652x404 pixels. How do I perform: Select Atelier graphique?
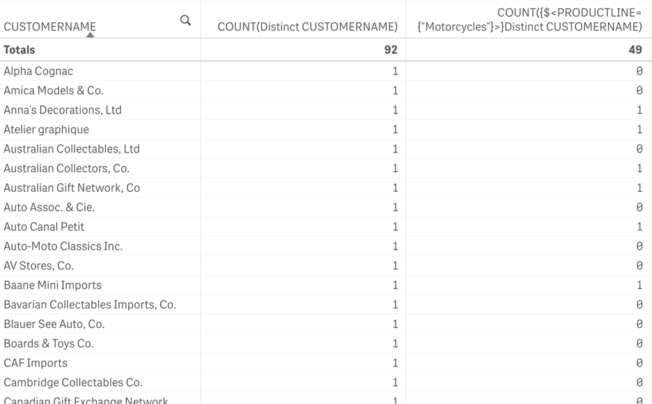pyautogui.click(x=46, y=129)
